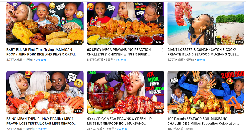Screen dimensions: 246x134
Task: Click title BABY ELIJAH First Time Trying JAMAICAN FOOD
Action: [42, 52]
